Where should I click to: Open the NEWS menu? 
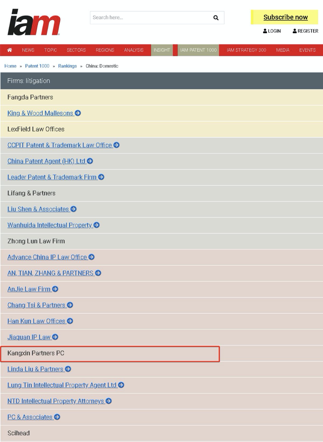click(x=28, y=50)
